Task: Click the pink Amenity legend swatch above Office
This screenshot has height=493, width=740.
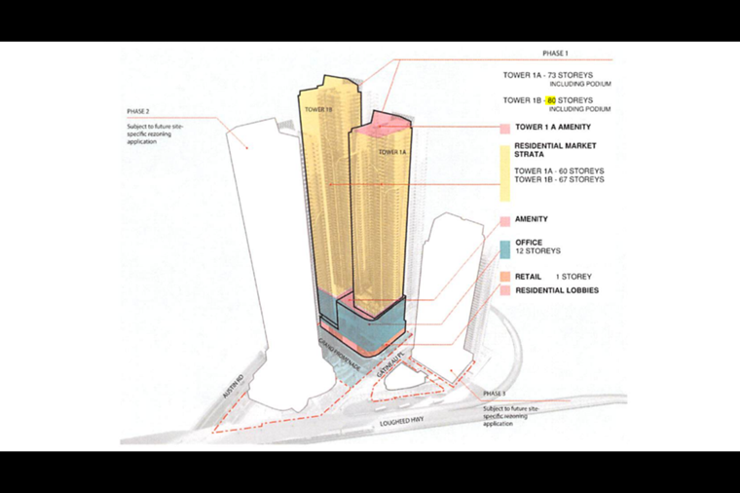Action: tap(504, 221)
